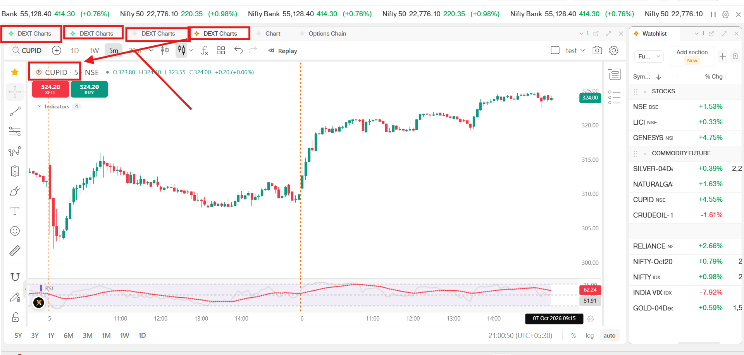Switch to the Options Chain tab
The height and width of the screenshot is (355, 744).
(327, 34)
